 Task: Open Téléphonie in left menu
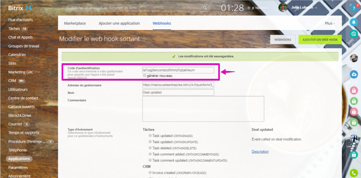pos(18,150)
